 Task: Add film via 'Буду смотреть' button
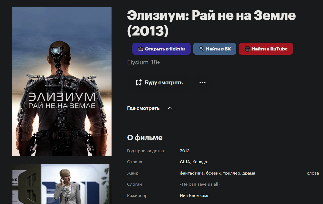(x=159, y=83)
